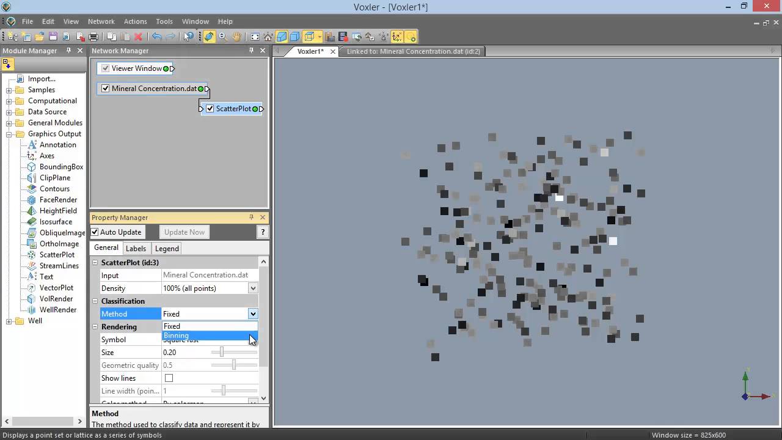This screenshot has height=440, width=782.
Task: Toggle the Network Manager pin
Action: pyautogui.click(x=251, y=51)
